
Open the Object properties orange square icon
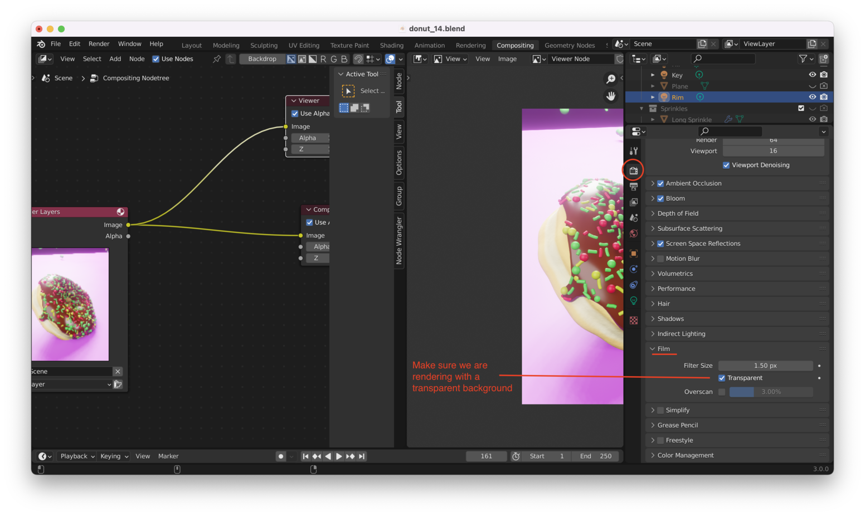(x=633, y=253)
